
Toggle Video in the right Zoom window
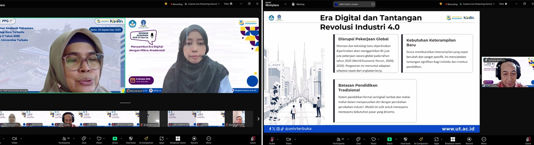coord(288,139)
